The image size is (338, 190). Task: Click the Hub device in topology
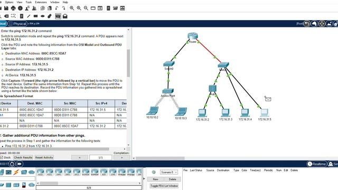pyautogui.click(x=212, y=88)
